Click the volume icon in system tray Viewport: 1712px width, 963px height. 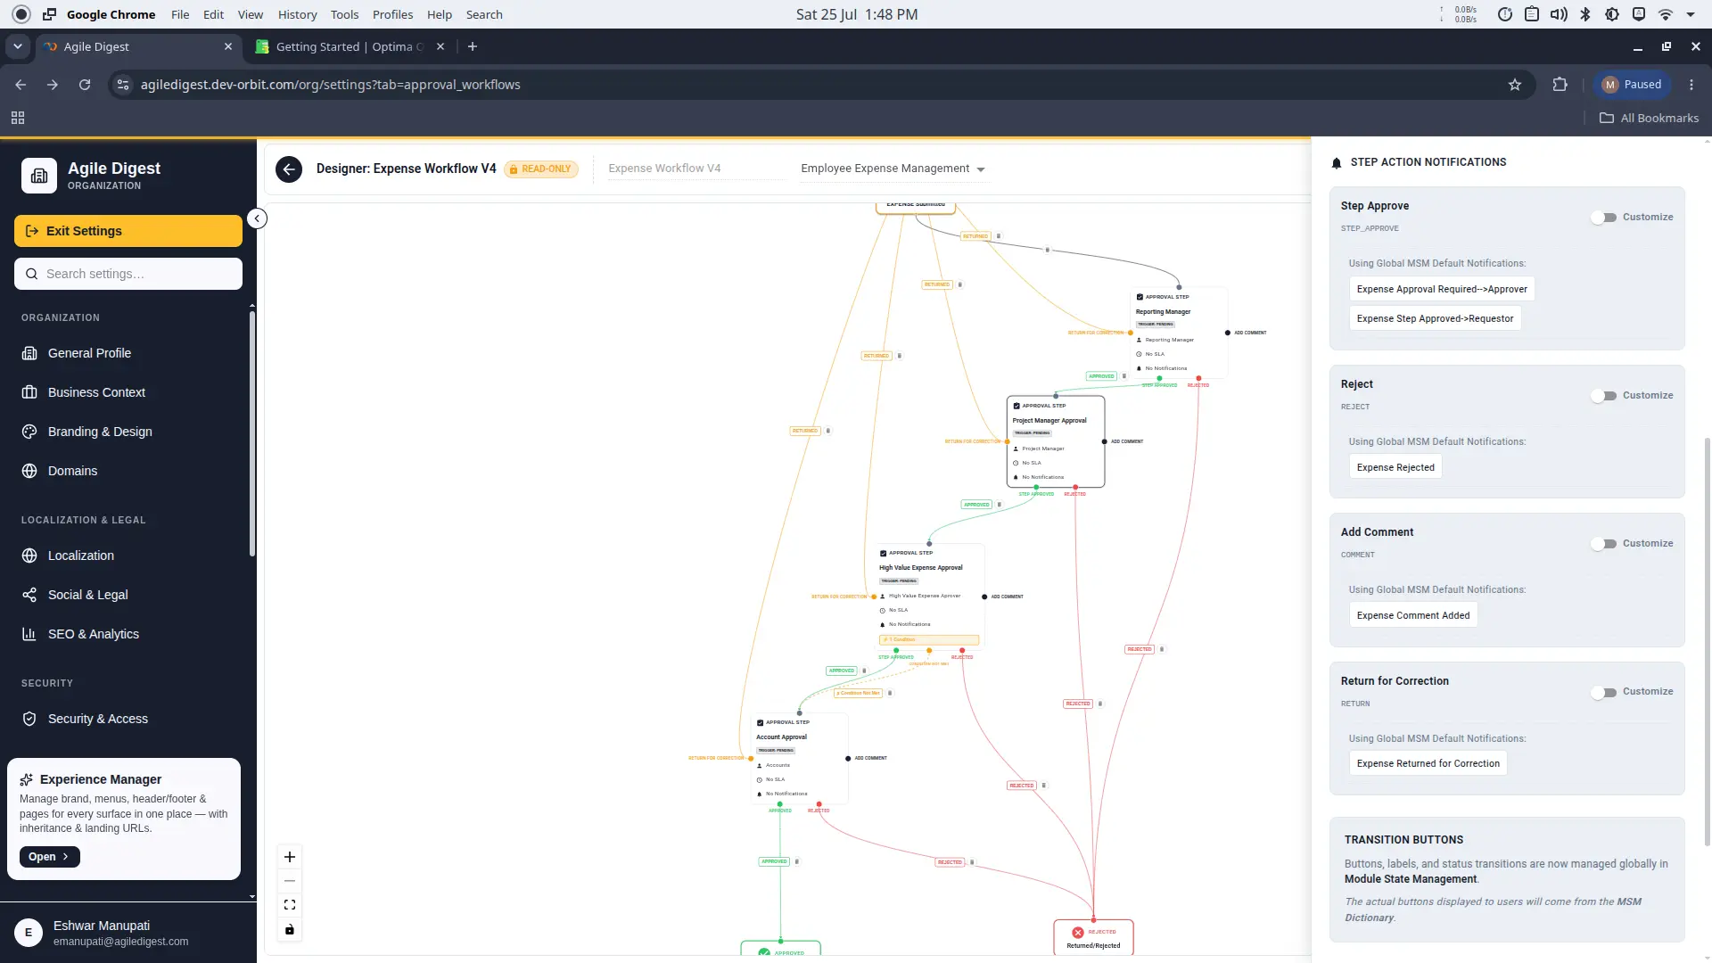coord(1559,14)
